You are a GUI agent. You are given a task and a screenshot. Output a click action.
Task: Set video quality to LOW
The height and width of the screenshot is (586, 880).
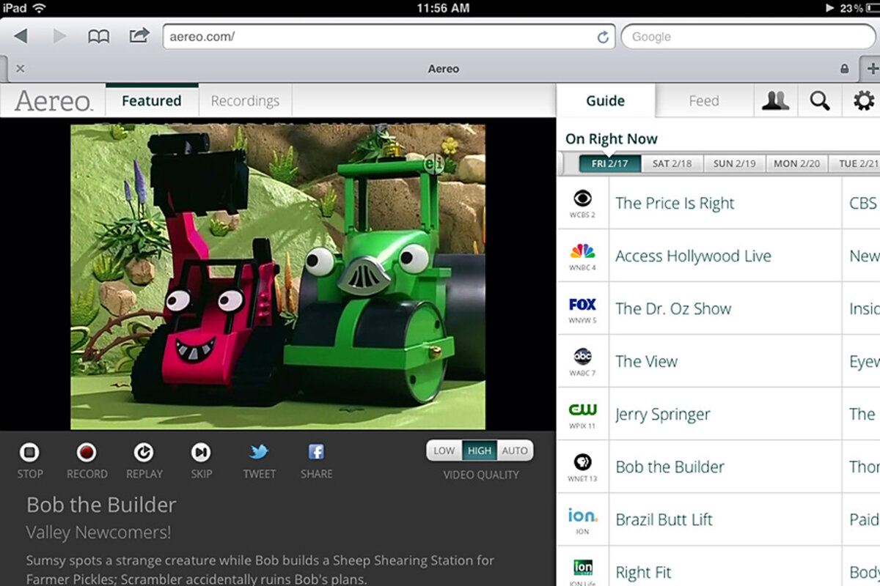444,450
